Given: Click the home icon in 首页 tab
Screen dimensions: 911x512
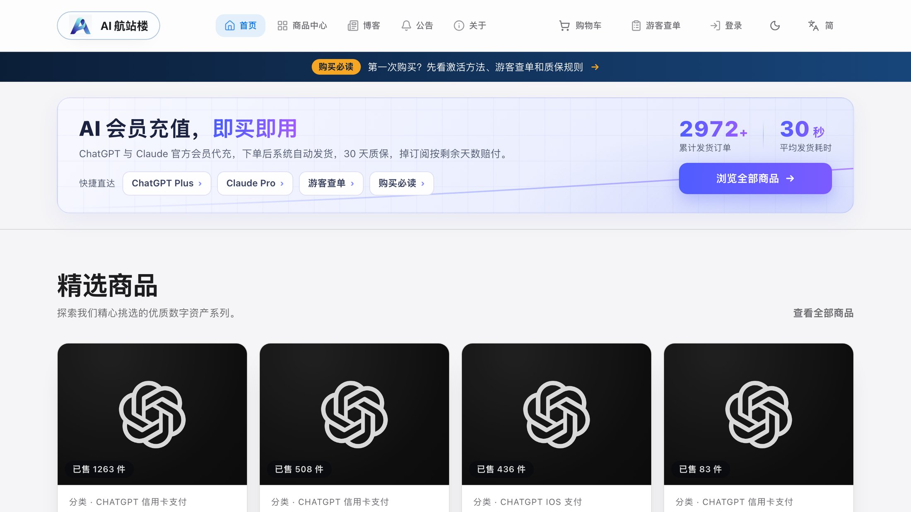Looking at the screenshot, I should [x=230, y=26].
